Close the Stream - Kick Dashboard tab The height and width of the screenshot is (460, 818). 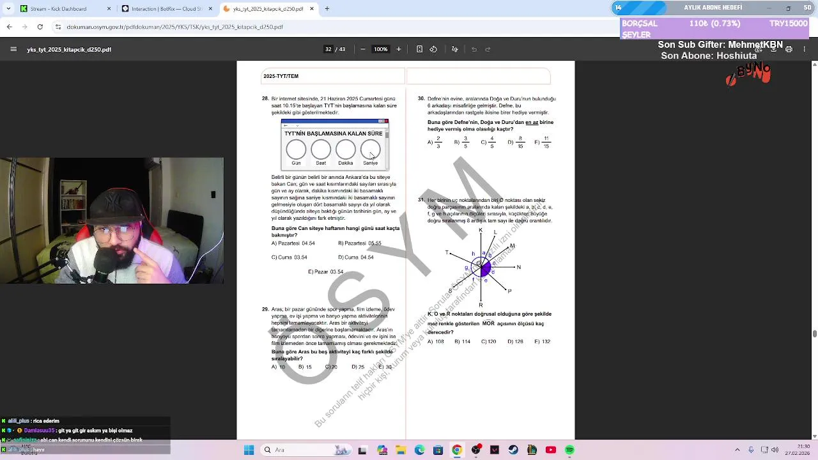coord(109,9)
